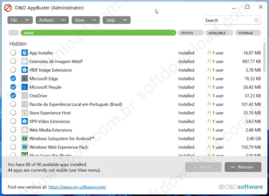Screen dimensions: 269x196
Task: Check the Store Experience Host checkbox
Action: [13, 113]
